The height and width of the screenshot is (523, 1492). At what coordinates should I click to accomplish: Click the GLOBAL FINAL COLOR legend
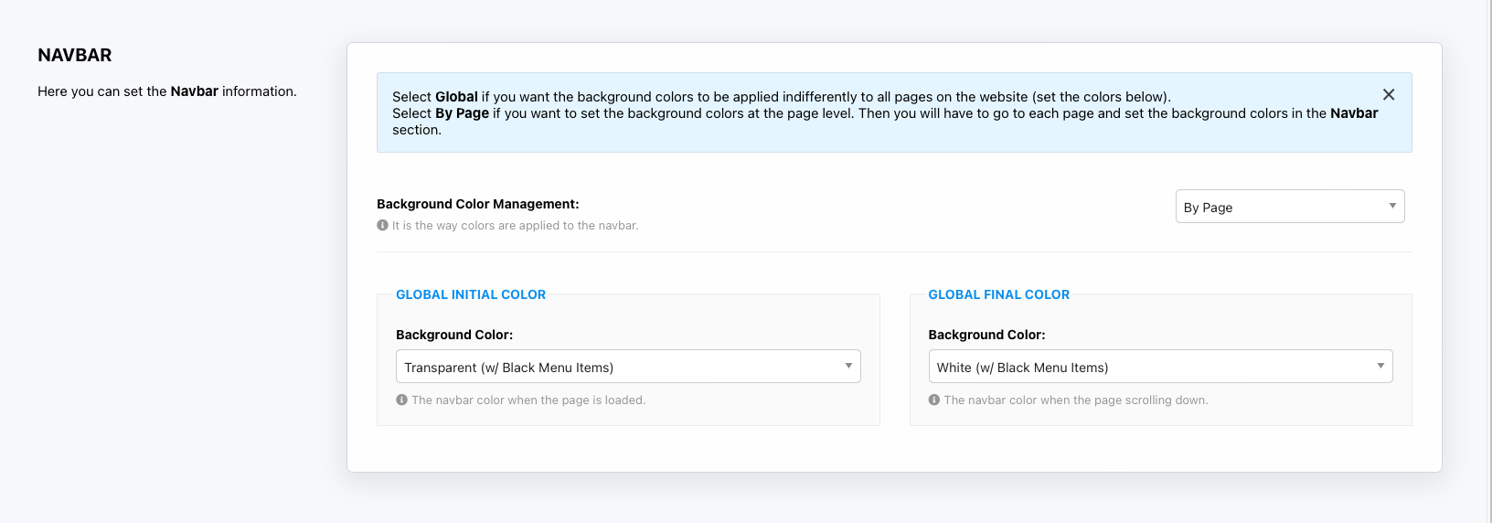(998, 294)
